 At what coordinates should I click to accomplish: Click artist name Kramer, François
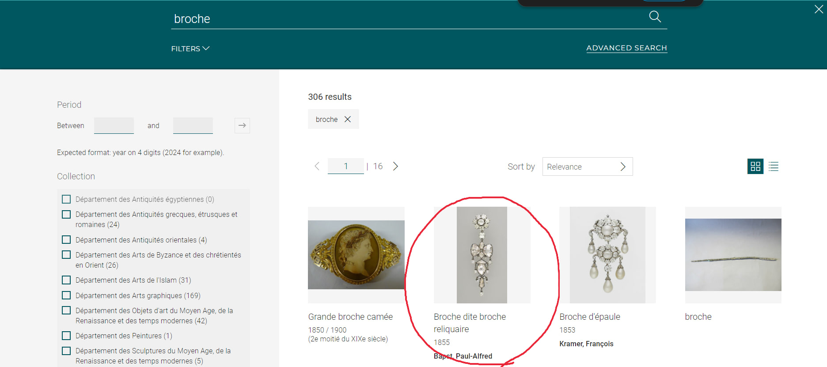tap(586, 344)
